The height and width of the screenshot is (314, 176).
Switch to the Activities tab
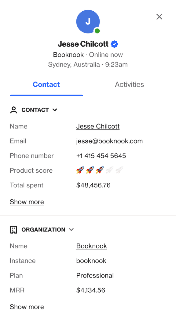(x=129, y=84)
